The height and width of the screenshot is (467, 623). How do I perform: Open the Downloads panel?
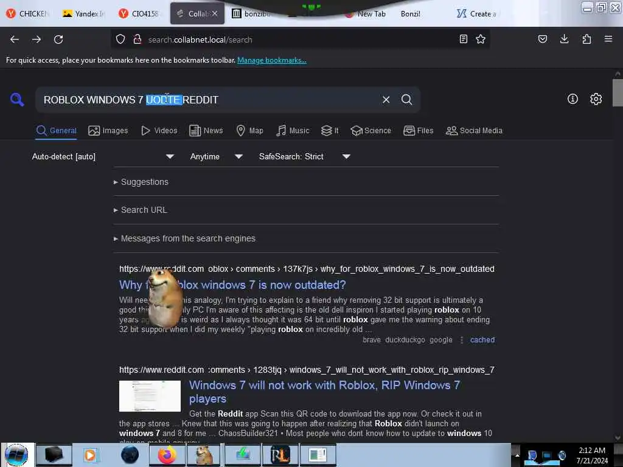tap(564, 39)
